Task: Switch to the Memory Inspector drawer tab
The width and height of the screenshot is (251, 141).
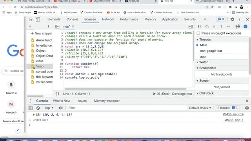Action: click(x=107, y=101)
